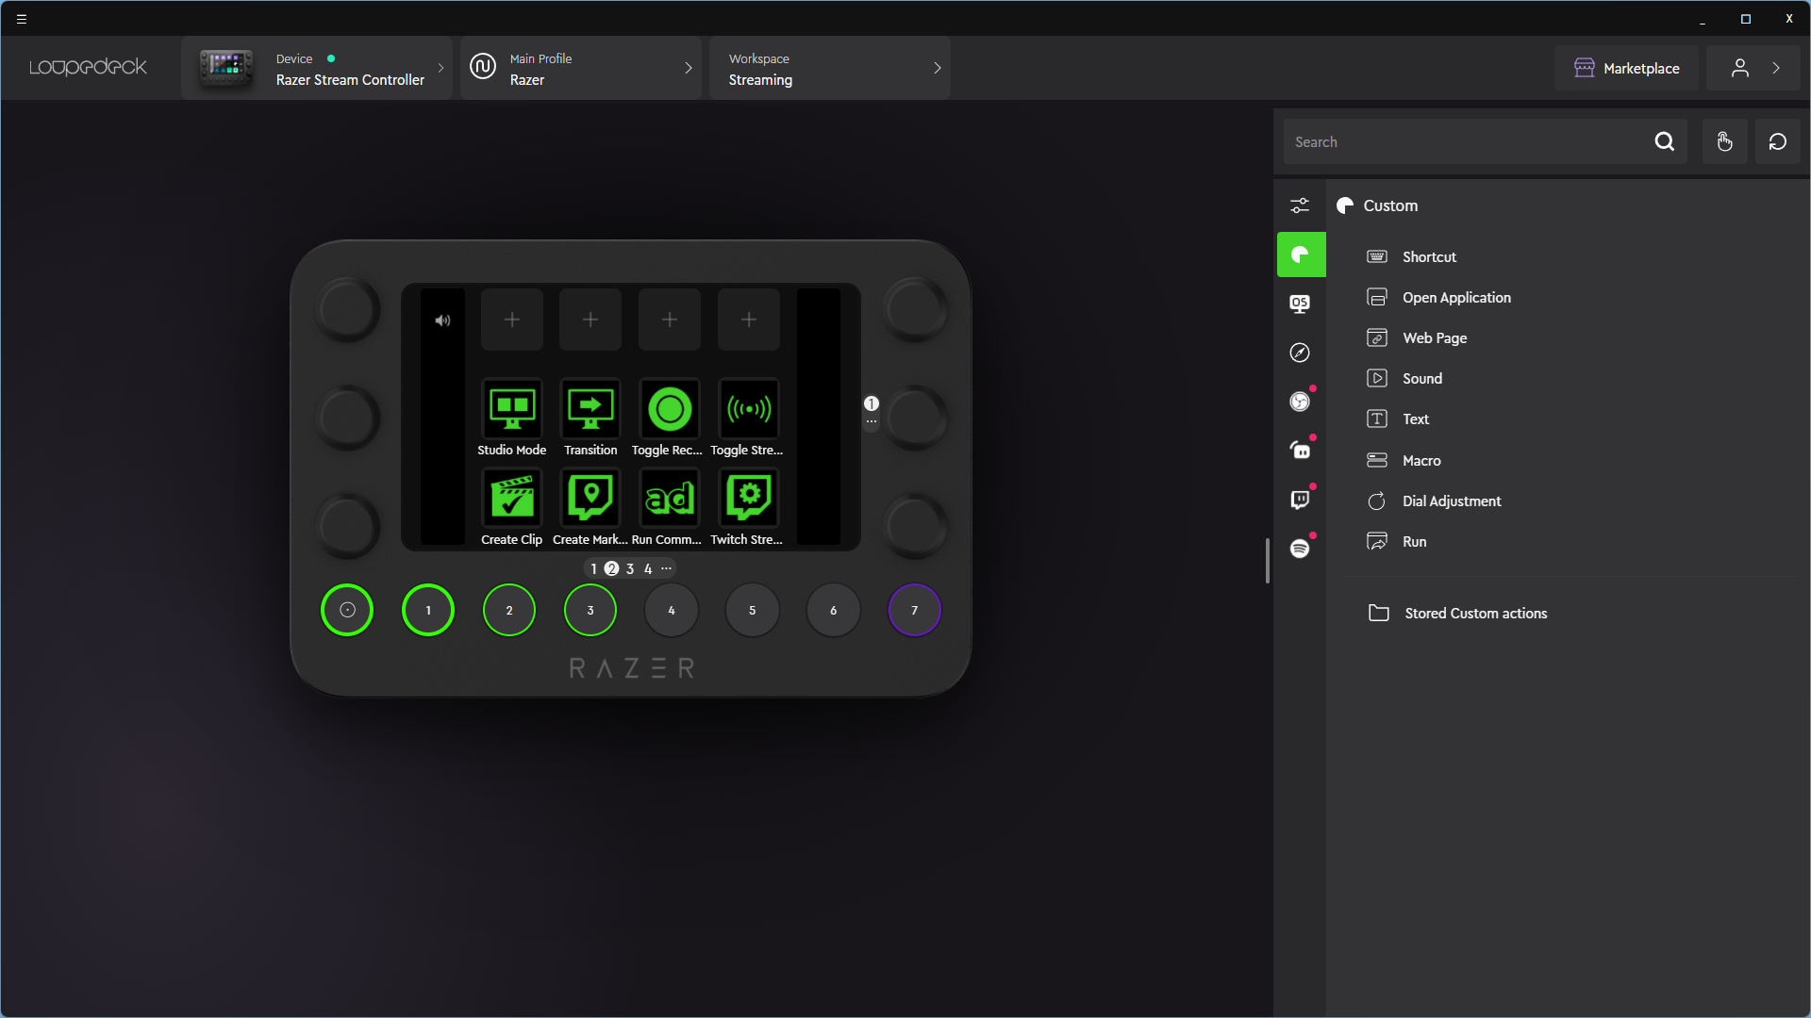Screen dimensions: 1811x1018
Task: Open the Marketplace tab
Action: [1627, 69]
